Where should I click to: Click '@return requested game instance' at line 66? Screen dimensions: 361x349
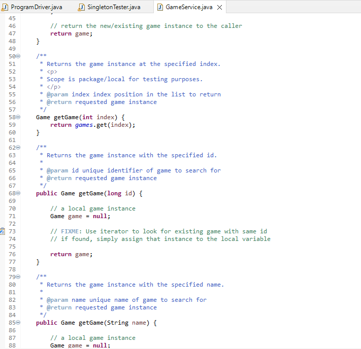102,178
